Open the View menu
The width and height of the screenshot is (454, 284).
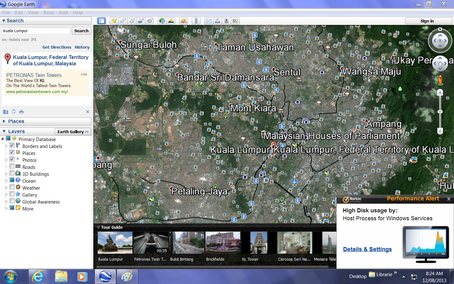click(33, 13)
